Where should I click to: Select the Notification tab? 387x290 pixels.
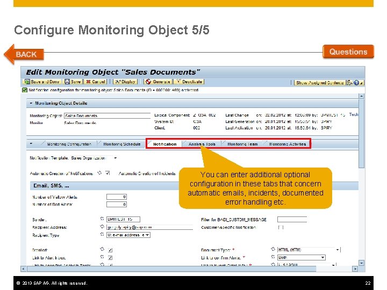tap(164, 144)
